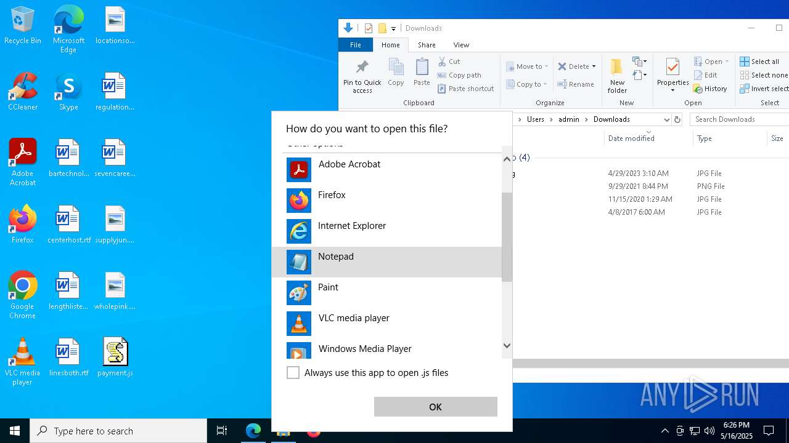
Task: Select Paint in the app list
Action: click(386, 293)
